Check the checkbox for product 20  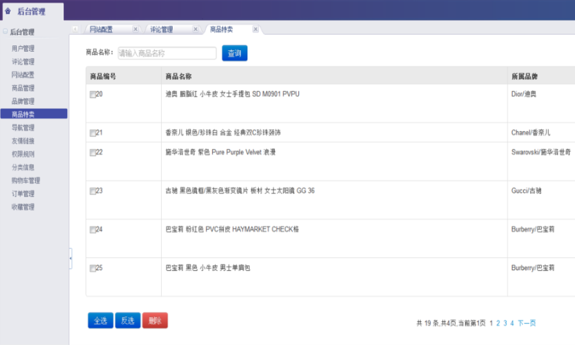(93, 95)
